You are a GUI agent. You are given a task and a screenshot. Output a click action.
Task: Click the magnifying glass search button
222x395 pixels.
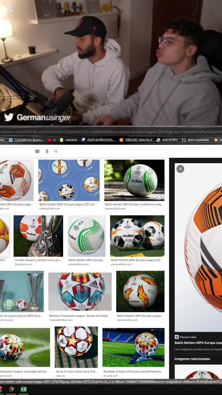[x=56, y=151]
